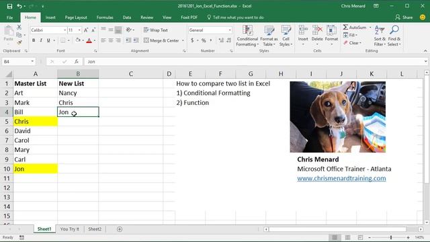Click the AutoSum sigma icon
Image resolution: width=430 pixels, height=242 pixels.
pyautogui.click(x=345, y=27)
